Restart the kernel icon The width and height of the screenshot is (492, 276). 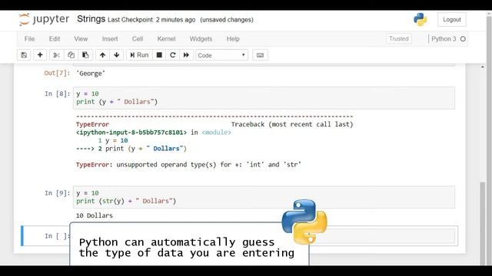(172, 55)
